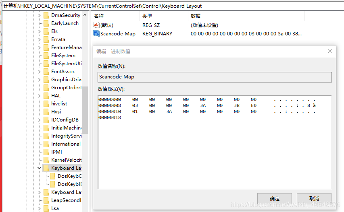The image size is (344, 212).
Task: Click the Hvsi folder icon
Action: coord(46,112)
